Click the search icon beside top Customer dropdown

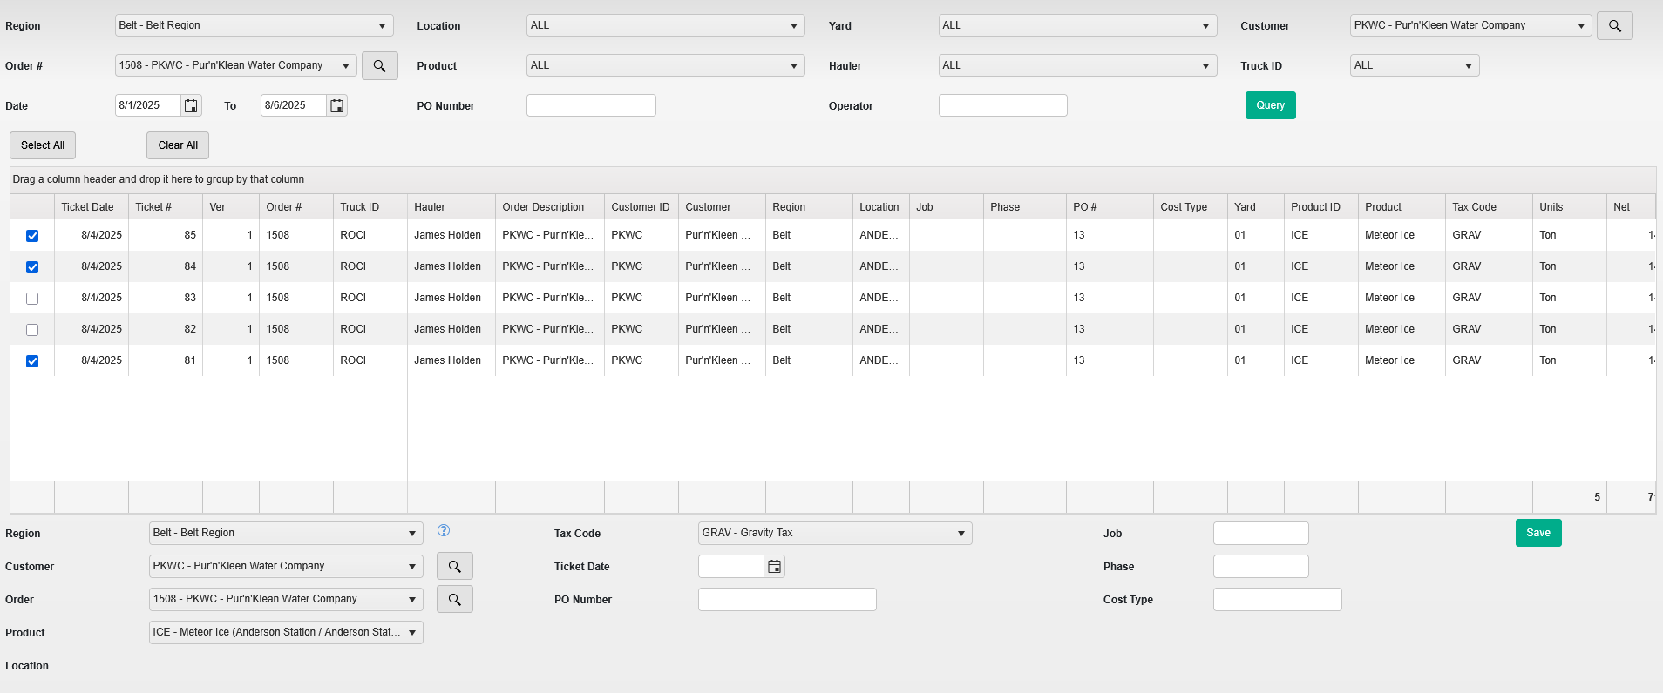(x=1614, y=26)
